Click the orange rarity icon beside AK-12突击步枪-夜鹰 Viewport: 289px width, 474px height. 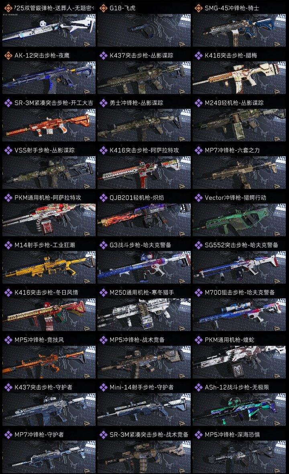[8, 55]
